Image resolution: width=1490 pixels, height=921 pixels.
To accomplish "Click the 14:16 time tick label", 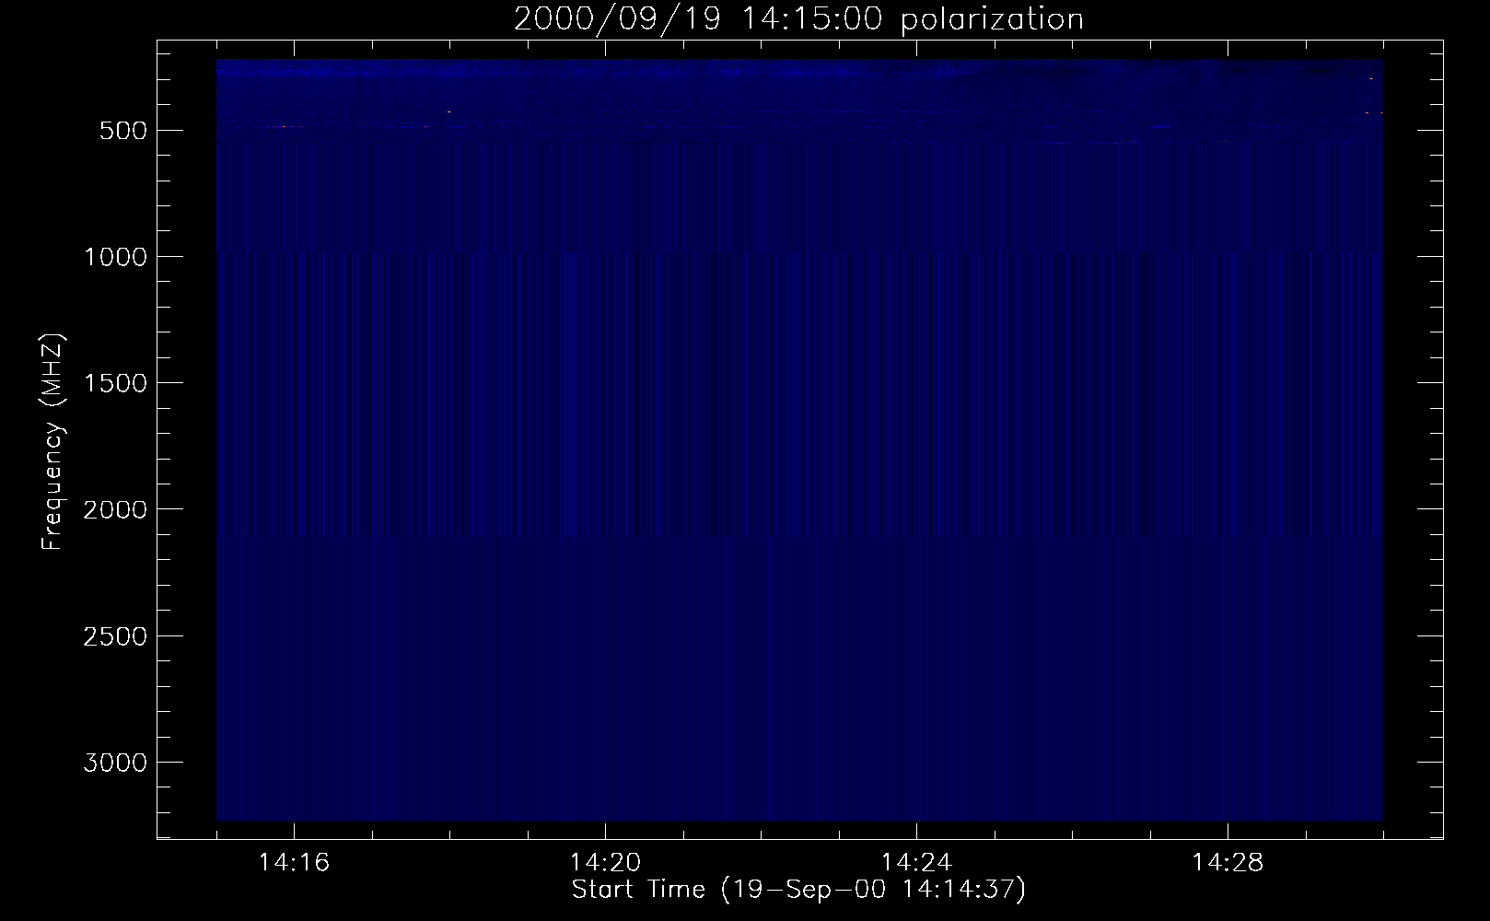I will 294,863.
